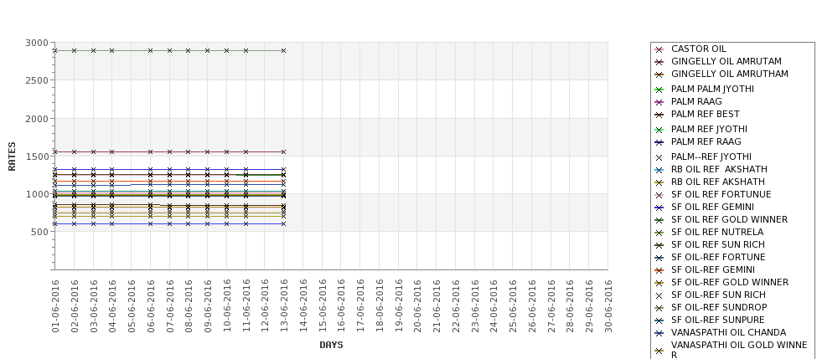The image size is (817, 359).
Task: Click the PALM REF RAAG legend marker
Action: [659, 142]
